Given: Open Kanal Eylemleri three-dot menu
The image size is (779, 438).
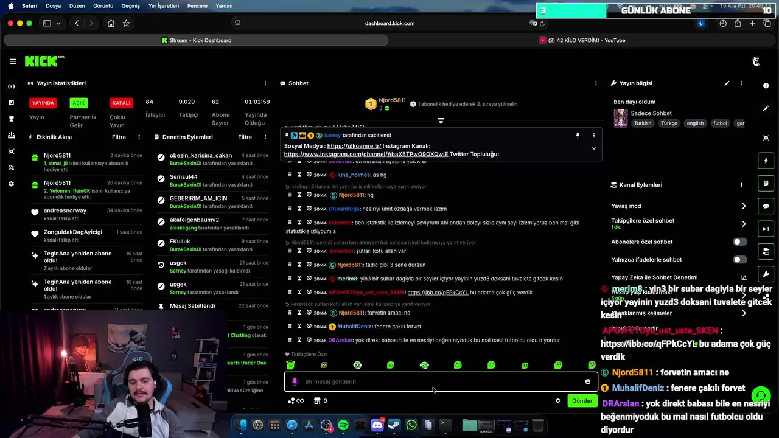Looking at the screenshot, I should tap(741, 185).
